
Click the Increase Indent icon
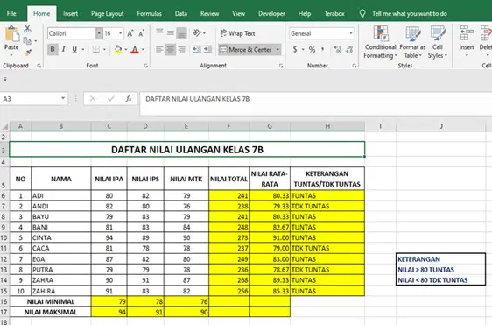point(207,49)
